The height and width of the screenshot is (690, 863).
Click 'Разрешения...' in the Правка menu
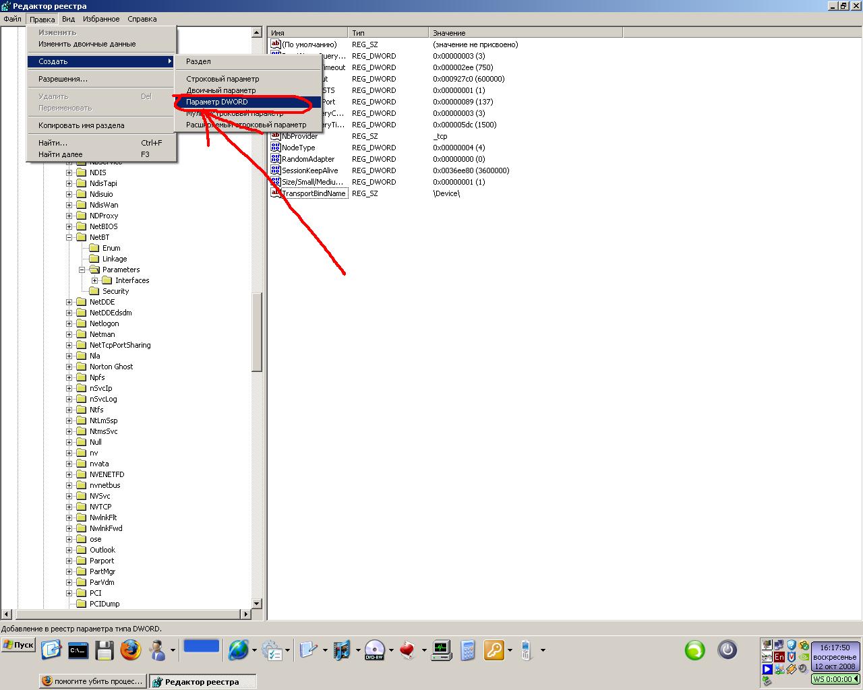(63, 79)
